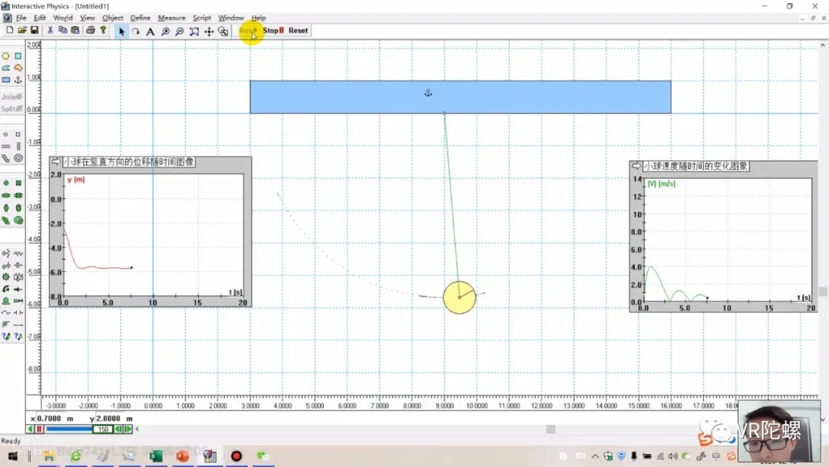Open the Measure menu

pyautogui.click(x=171, y=18)
